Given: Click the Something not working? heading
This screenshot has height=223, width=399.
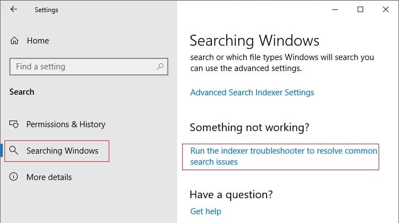Looking at the screenshot, I should 249,127.
